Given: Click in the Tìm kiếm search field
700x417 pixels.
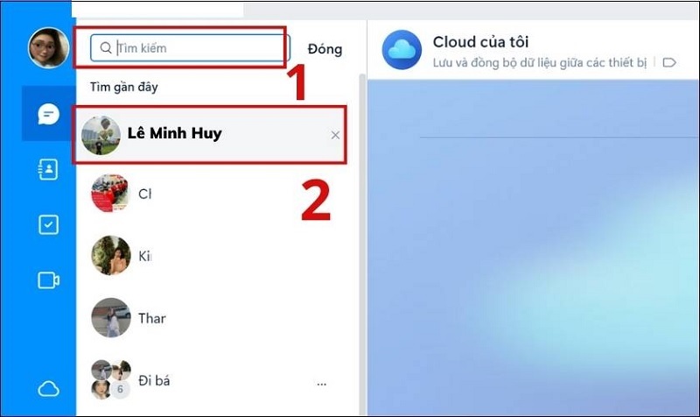Looking at the screenshot, I should click(190, 48).
